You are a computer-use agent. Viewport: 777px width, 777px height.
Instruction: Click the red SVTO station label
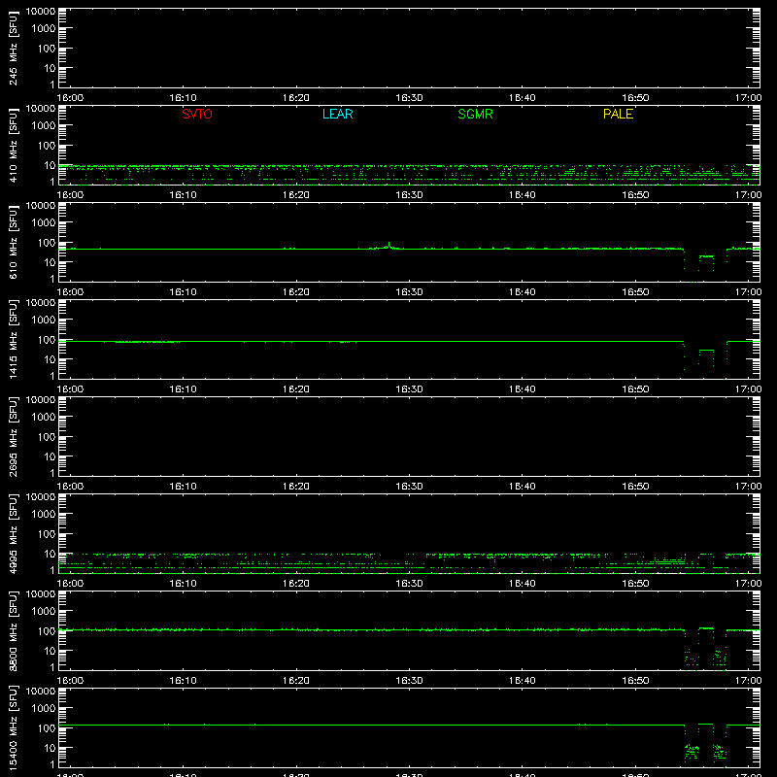click(197, 114)
